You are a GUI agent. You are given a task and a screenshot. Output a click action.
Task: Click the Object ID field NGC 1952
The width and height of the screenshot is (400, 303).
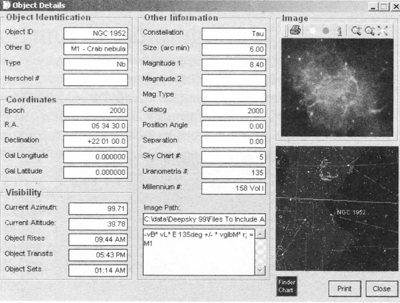pos(96,34)
